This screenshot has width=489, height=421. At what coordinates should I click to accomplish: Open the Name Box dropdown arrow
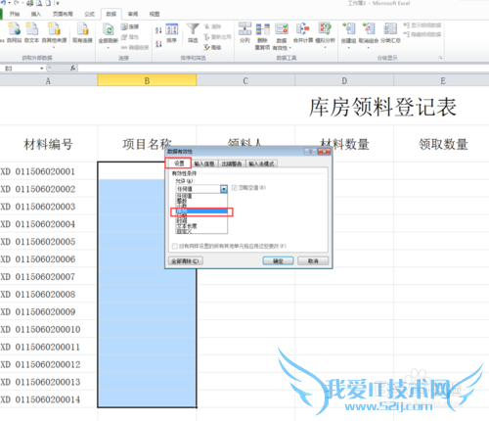point(42,69)
